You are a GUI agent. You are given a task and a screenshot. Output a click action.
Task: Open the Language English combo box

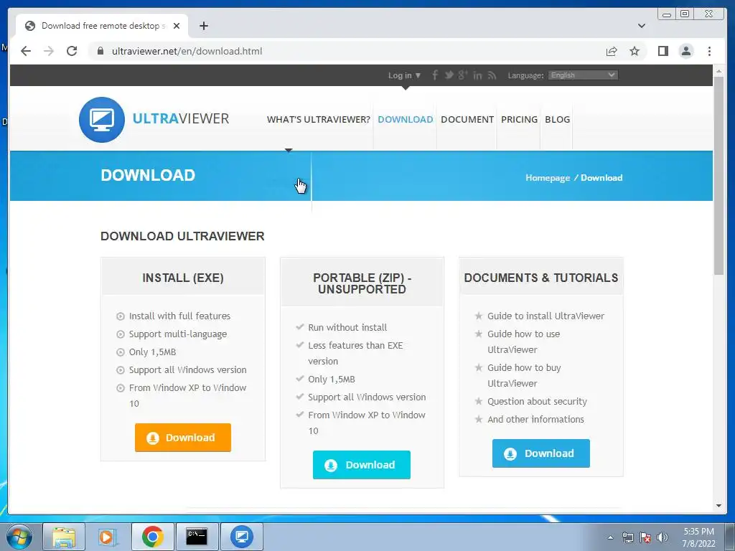click(x=583, y=75)
